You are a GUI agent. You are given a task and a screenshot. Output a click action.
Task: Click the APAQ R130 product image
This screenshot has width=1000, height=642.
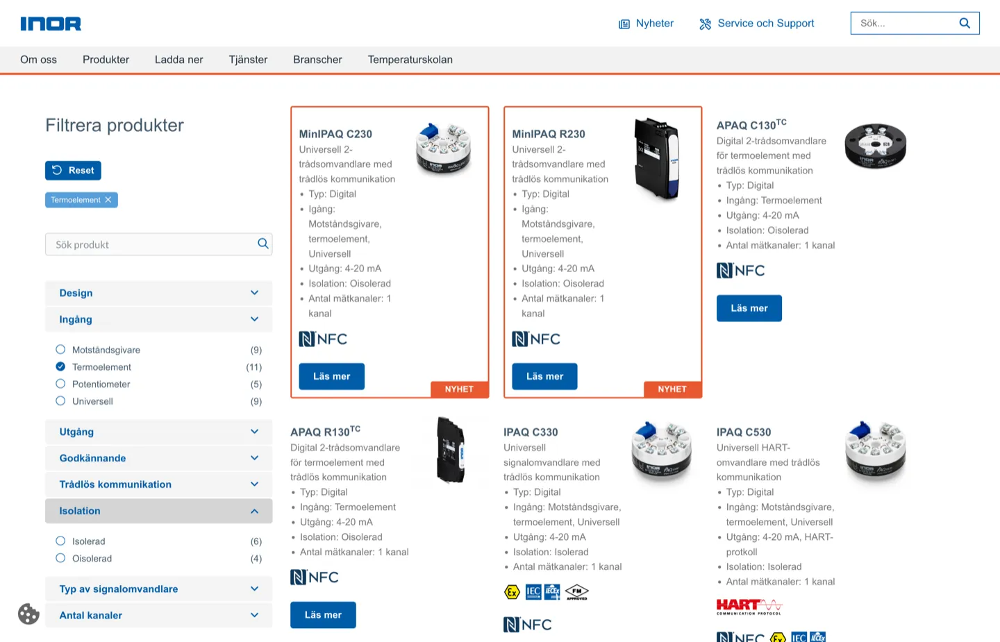(x=451, y=450)
